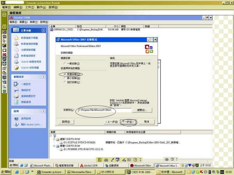Choose the 最小安裝 install option

[x=65, y=78]
